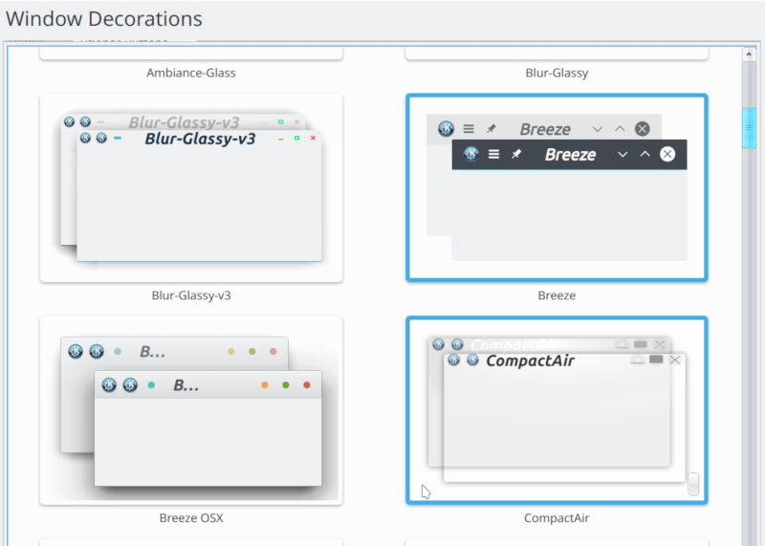
Task: Click the green square in the front Blur-Glassy-v3 preview
Action: coord(296,138)
